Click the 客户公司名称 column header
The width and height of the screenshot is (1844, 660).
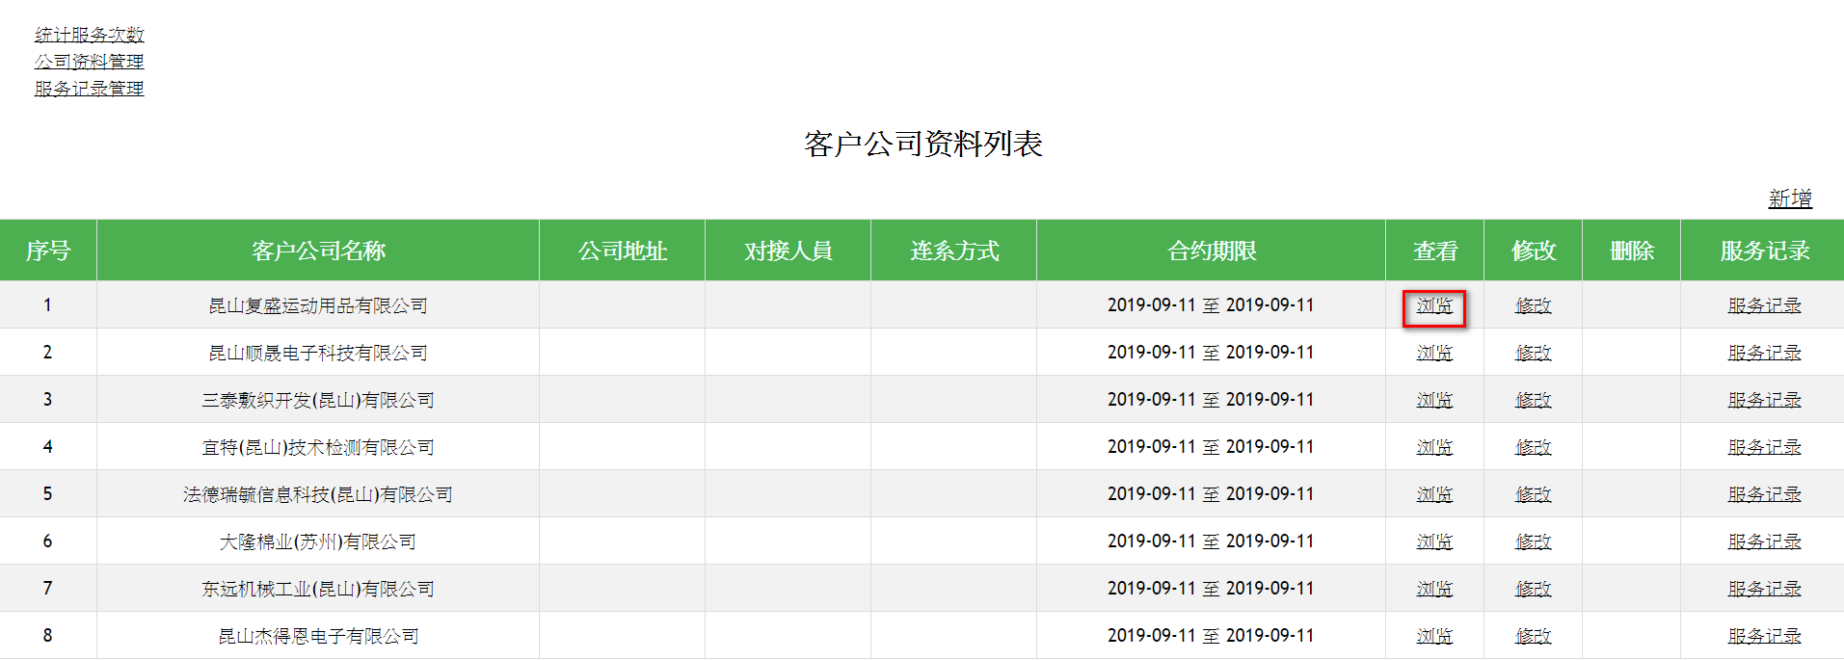318,251
